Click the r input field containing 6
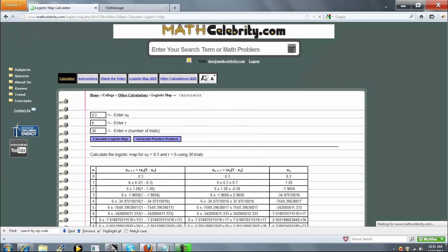 pos(98,123)
